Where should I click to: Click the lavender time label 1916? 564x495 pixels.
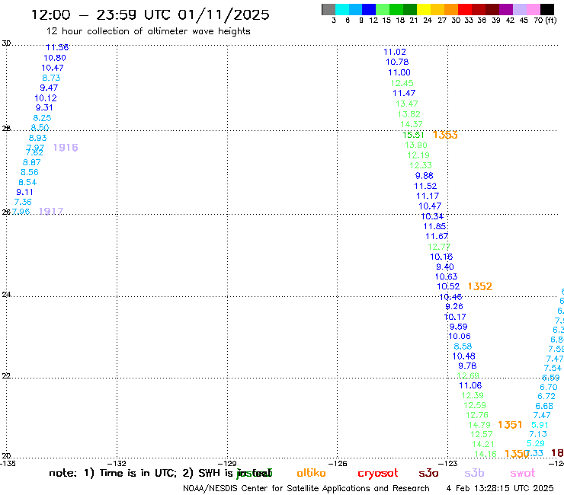(66, 148)
